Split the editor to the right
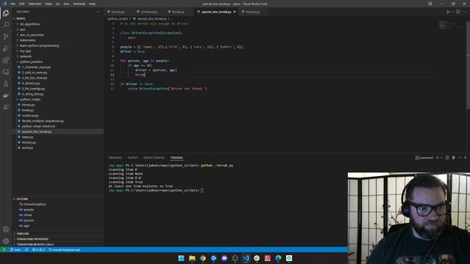 458,12
